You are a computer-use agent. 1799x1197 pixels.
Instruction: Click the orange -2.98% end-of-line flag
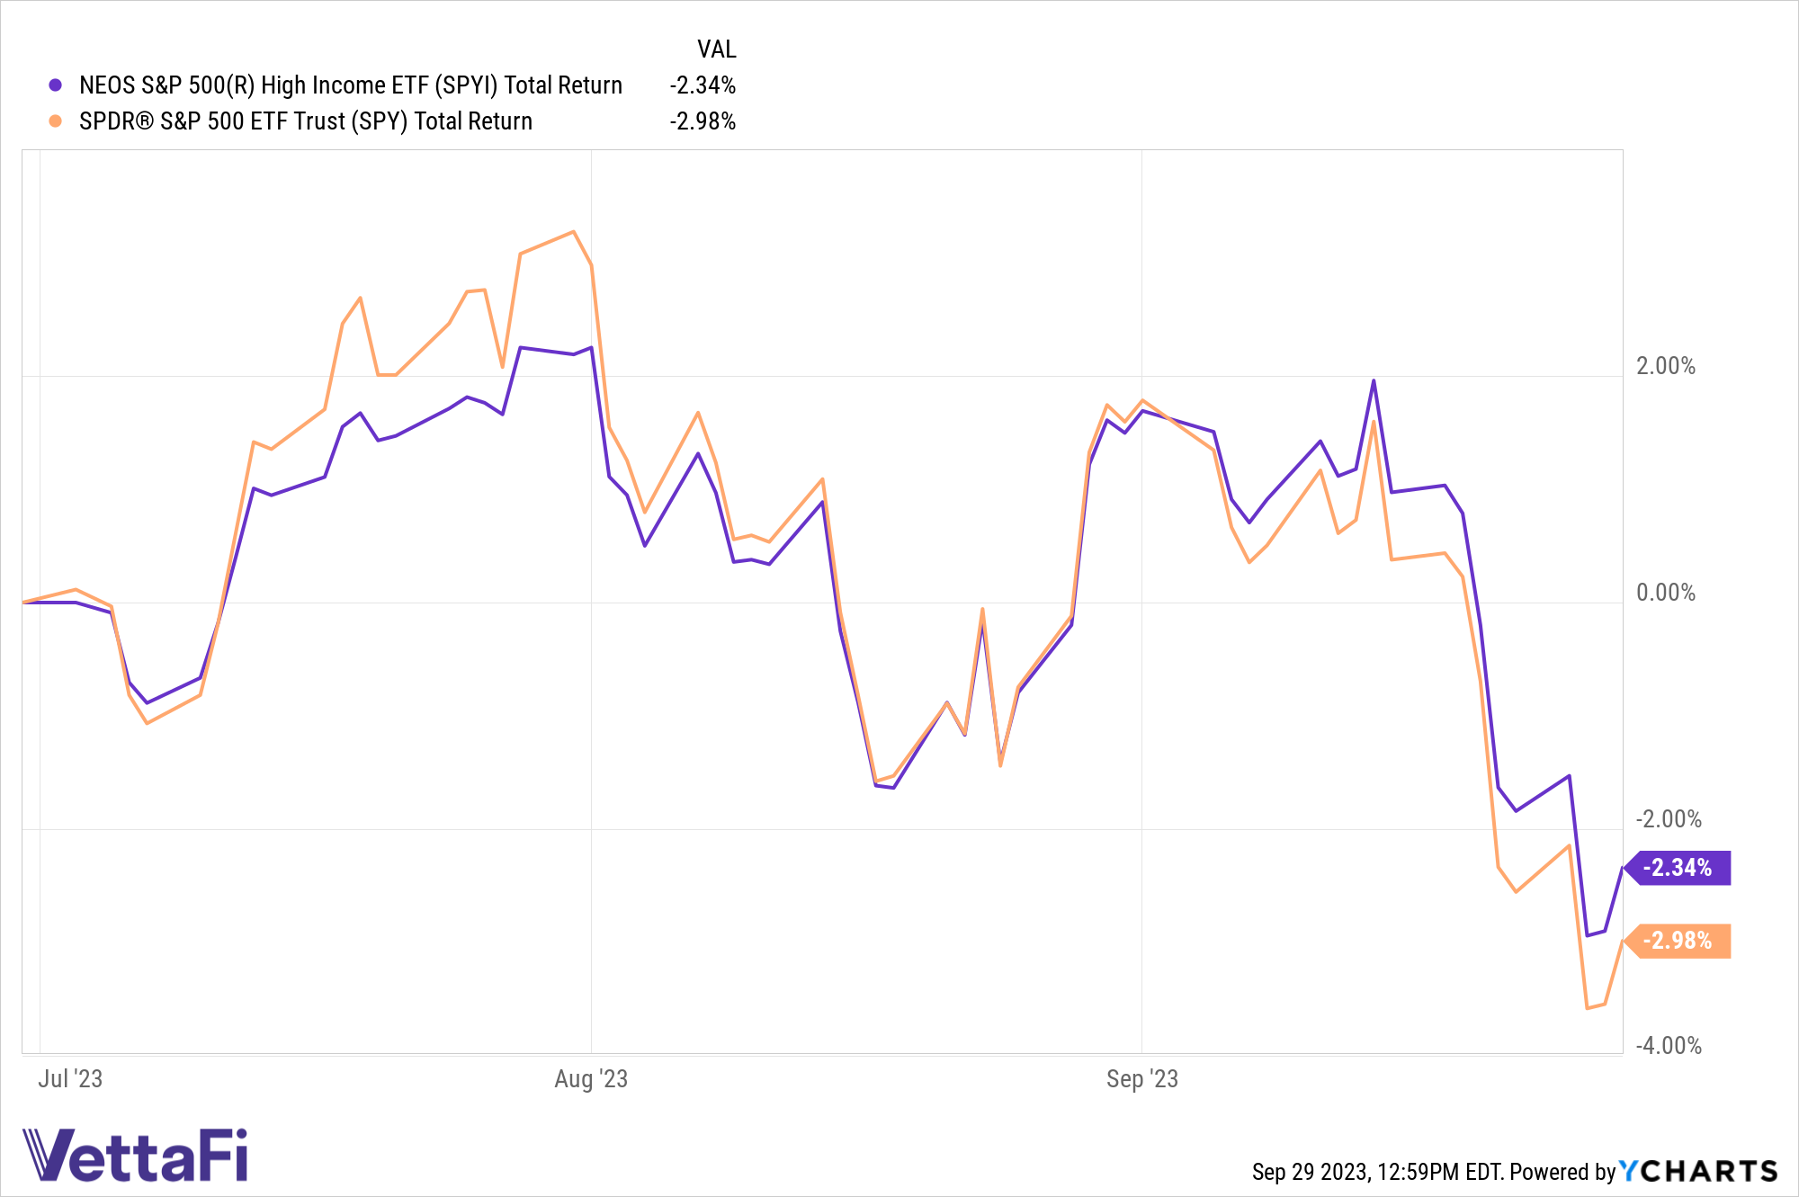tap(1678, 941)
